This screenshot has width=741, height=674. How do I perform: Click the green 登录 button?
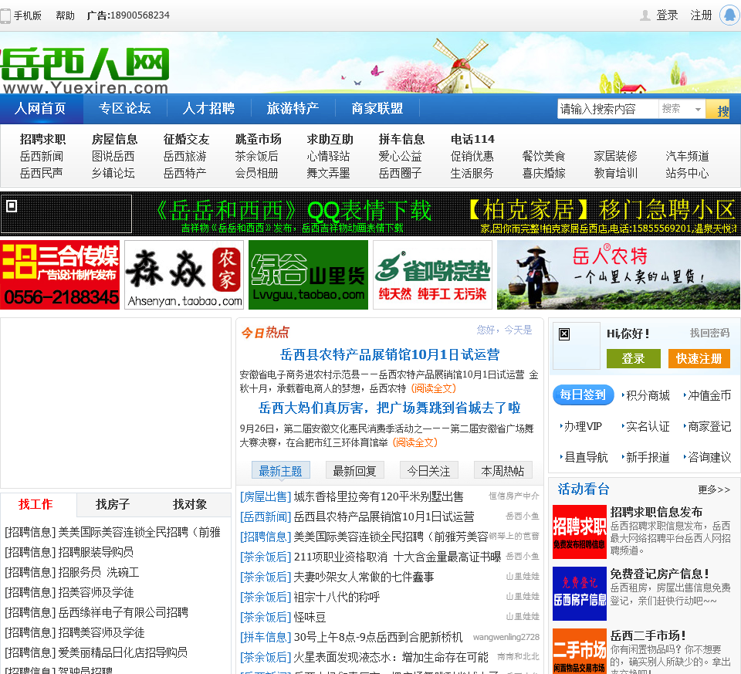click(633, 359)
